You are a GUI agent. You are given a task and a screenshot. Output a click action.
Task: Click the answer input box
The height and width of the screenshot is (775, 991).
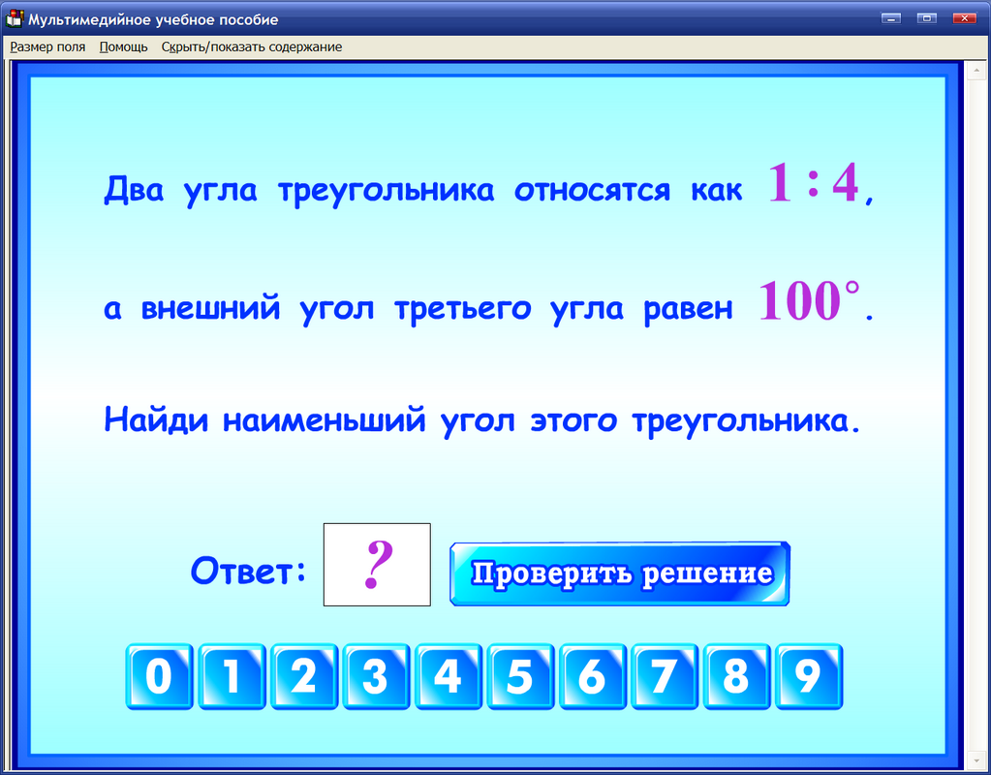pyautogui.click(x=377, y=565)
